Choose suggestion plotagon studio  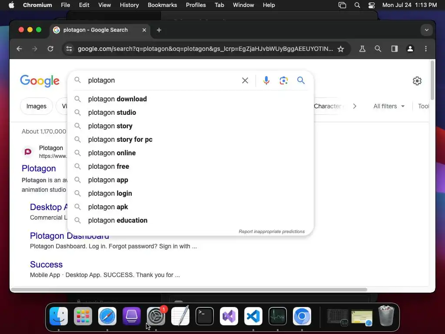[x=190, y=113]
